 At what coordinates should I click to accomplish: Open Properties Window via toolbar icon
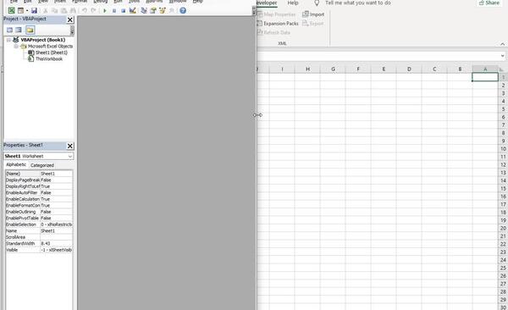pyautogui.click(x=153, y=11)
